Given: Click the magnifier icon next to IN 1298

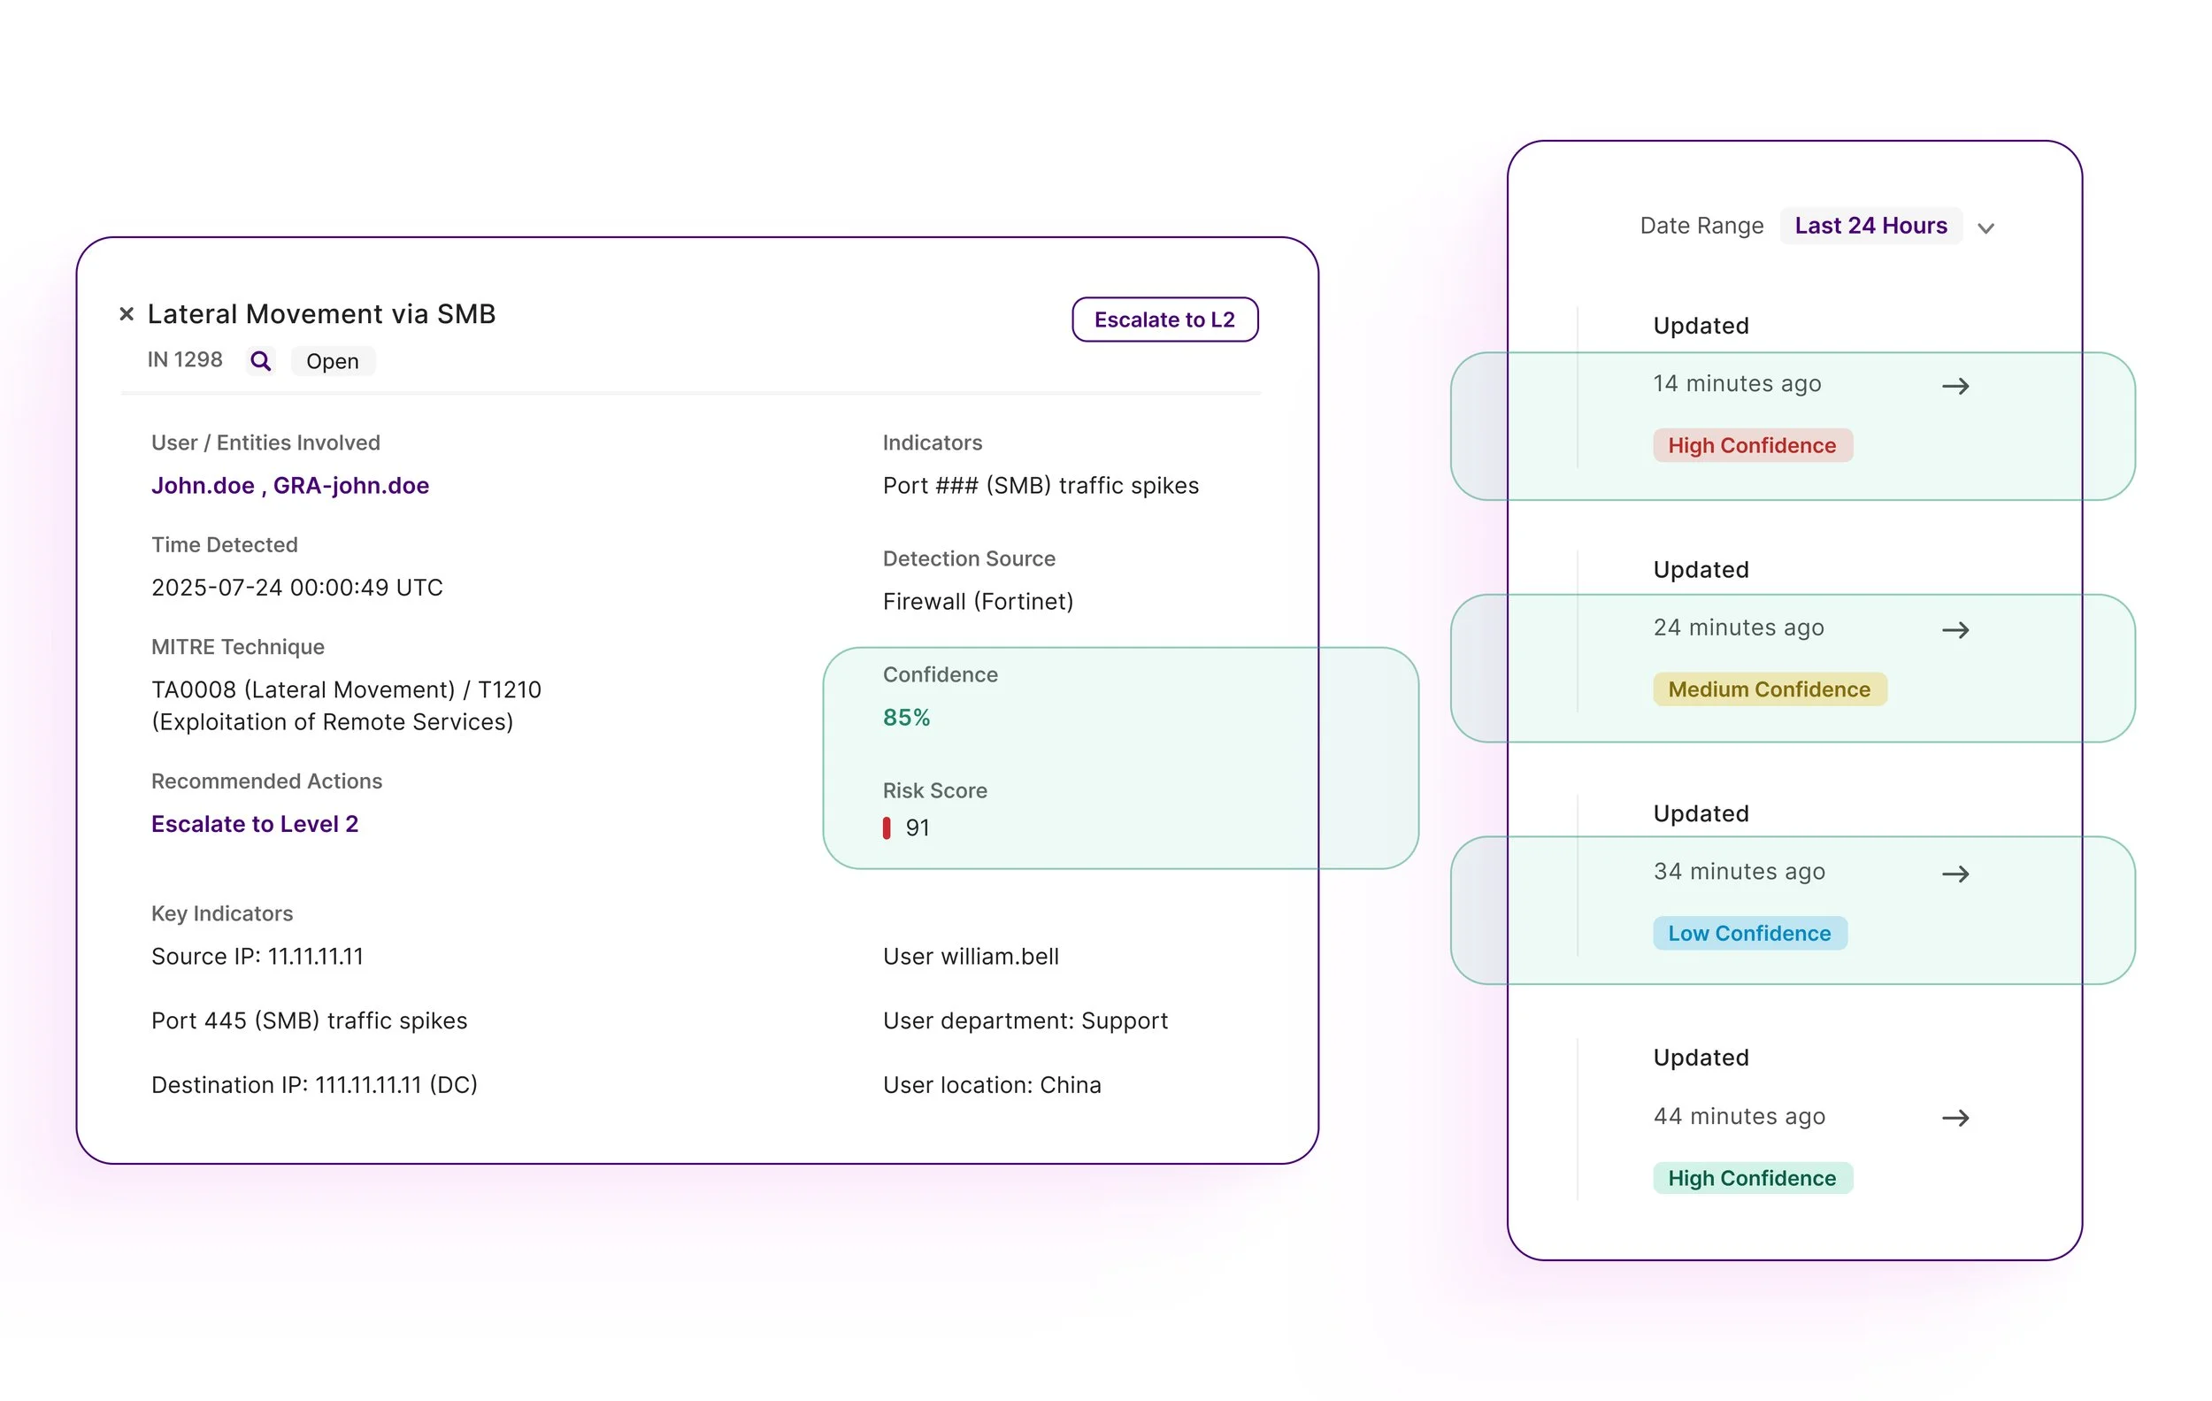Looking at the screenshot, I should tap(261, 361).
